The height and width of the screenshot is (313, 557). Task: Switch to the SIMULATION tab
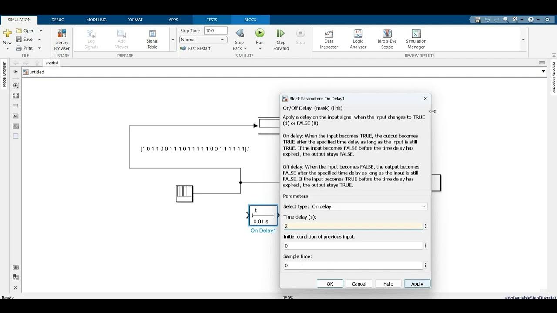click(19, 20)
